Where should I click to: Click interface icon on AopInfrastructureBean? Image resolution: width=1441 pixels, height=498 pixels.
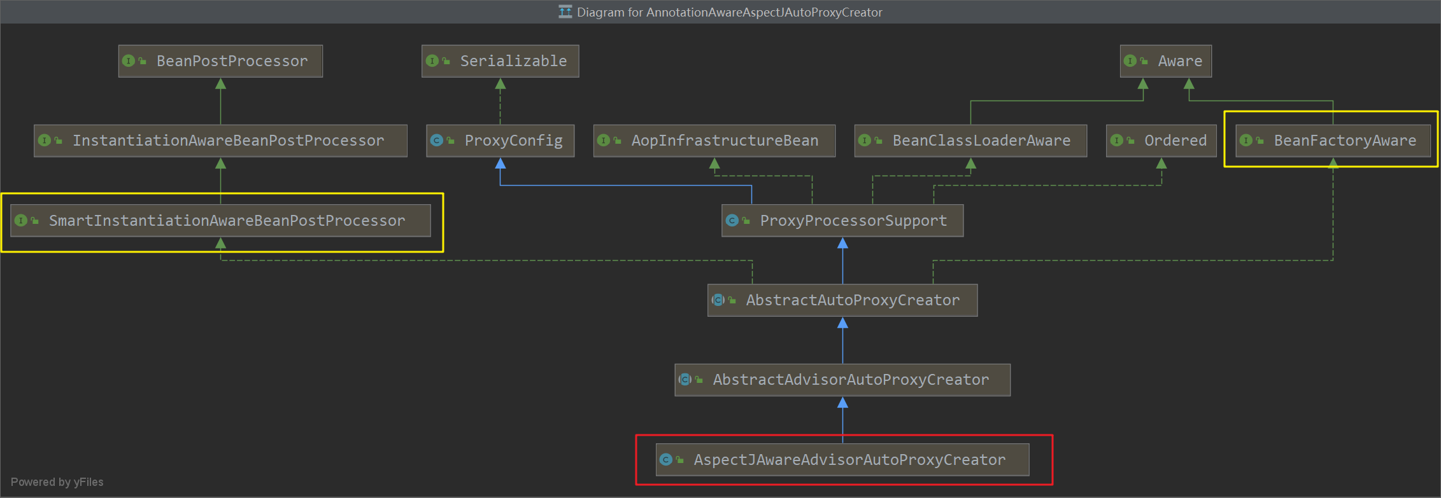click(x=604, y=141)
